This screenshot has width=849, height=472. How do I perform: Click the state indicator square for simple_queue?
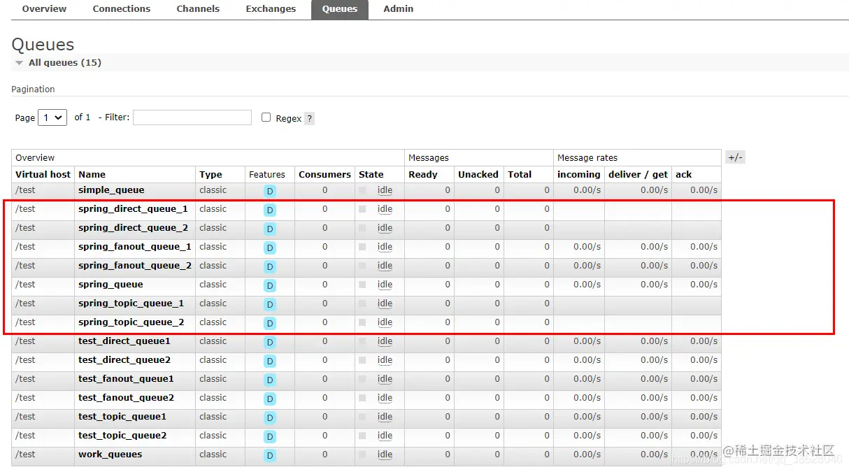(x=362, y=189)
